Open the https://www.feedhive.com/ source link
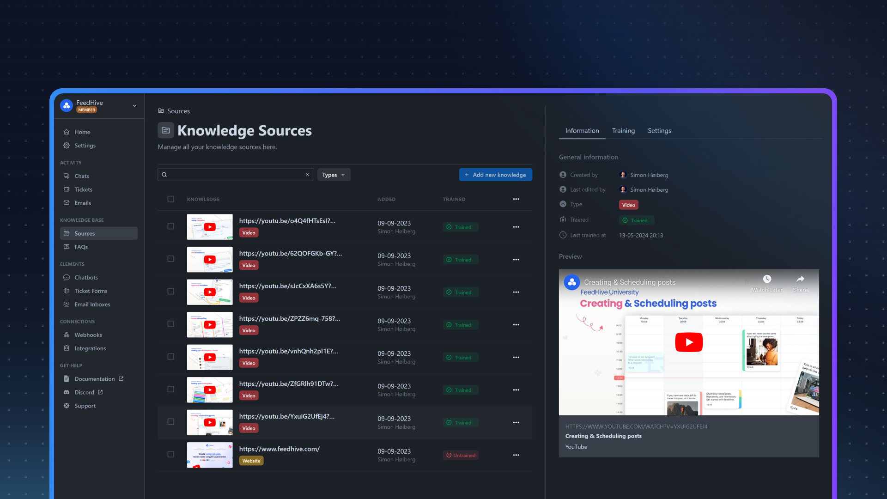 (x=279, y=449)
